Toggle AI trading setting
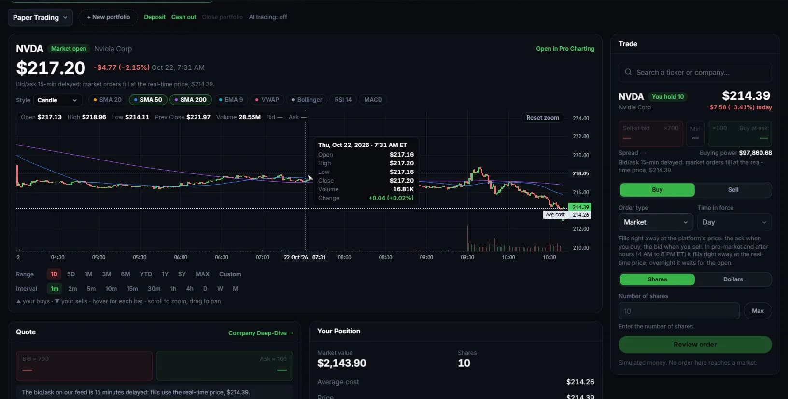 268,17
